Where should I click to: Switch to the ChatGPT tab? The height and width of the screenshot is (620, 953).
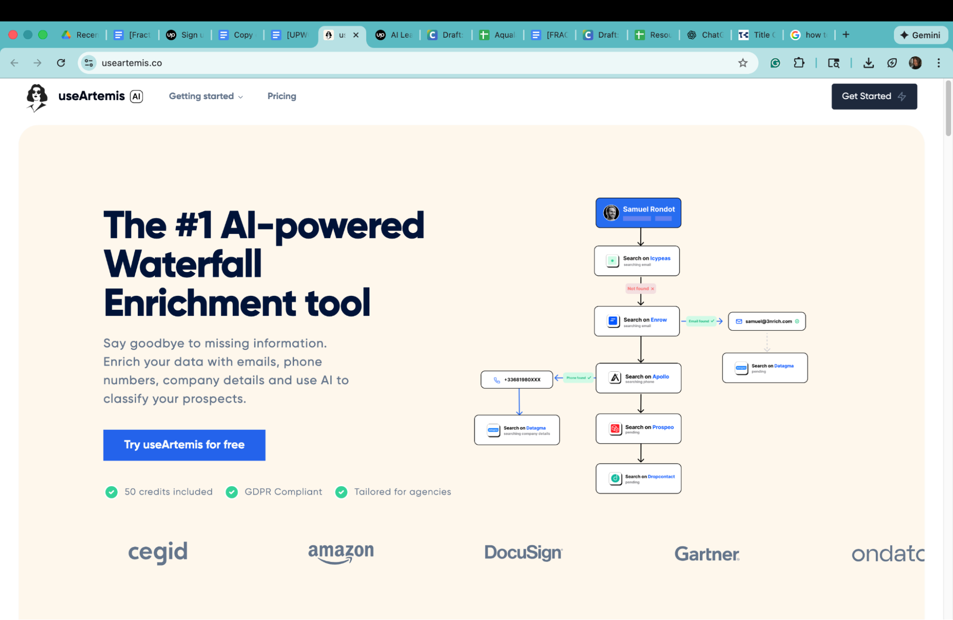pos(705,35)
